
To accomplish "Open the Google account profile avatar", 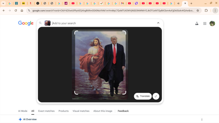I will click(212, 23).
